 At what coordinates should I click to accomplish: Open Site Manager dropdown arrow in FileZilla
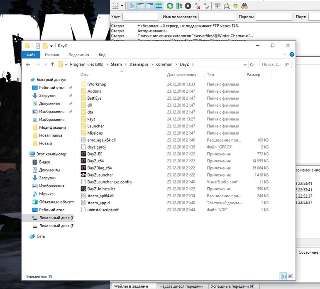point(122,6)
